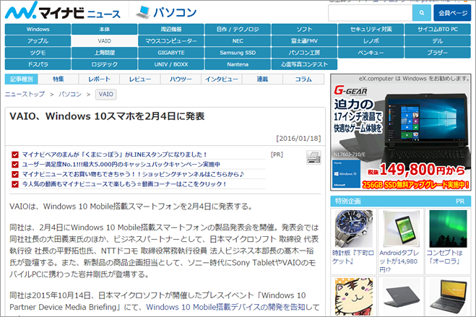Open the cartoon cat thumbnail

(354, 296)
